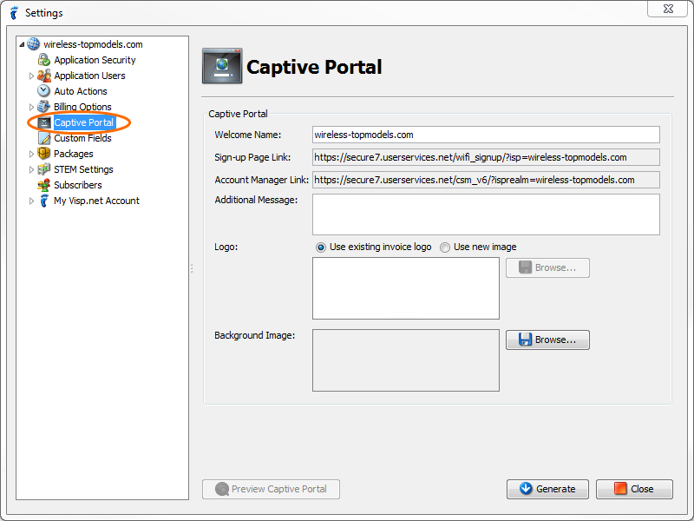Click the Welcome Name input field
This screenshot has height=521, width=694.
pos(486,135)
